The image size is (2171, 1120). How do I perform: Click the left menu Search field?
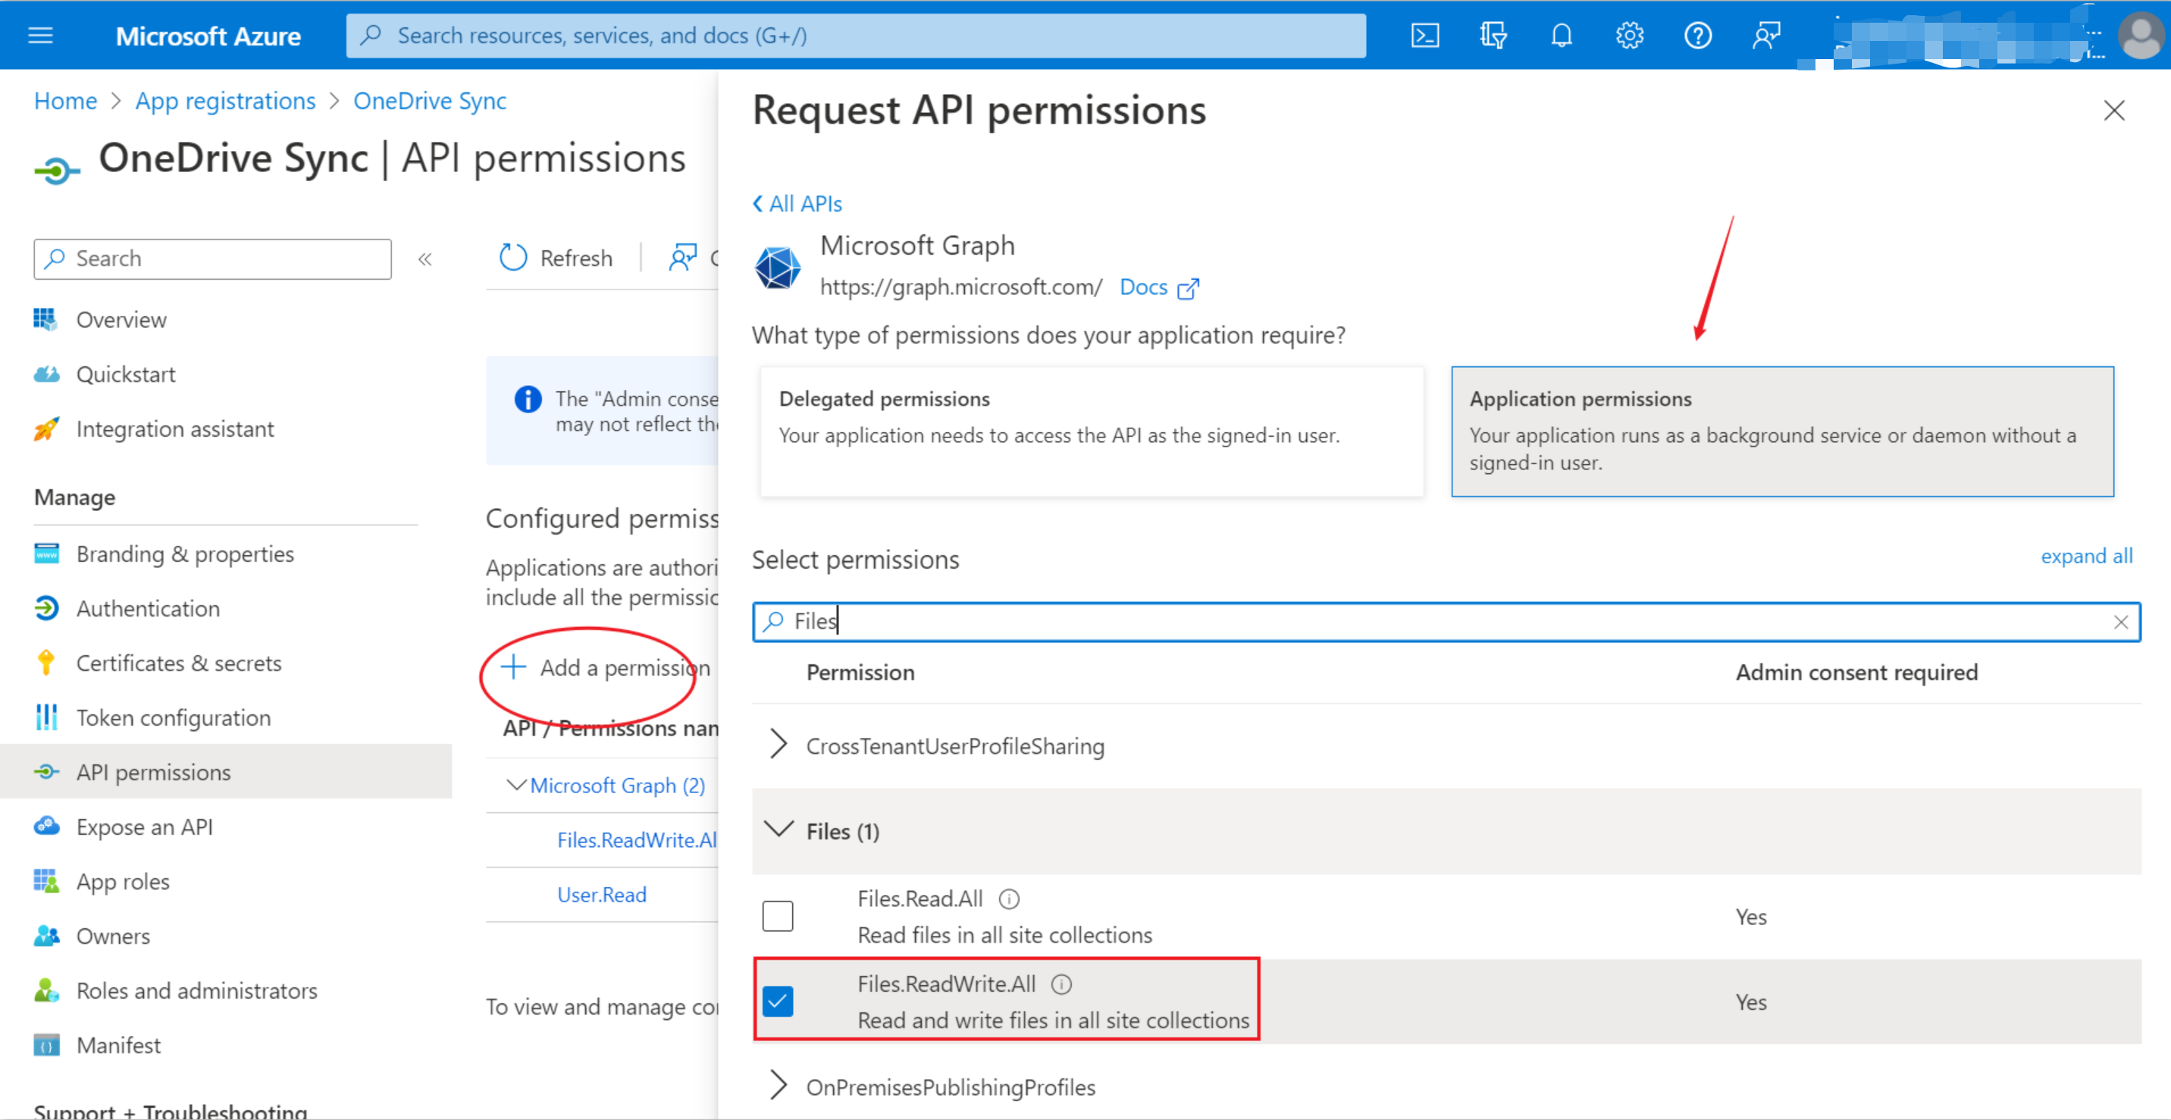tap(212, 259)
